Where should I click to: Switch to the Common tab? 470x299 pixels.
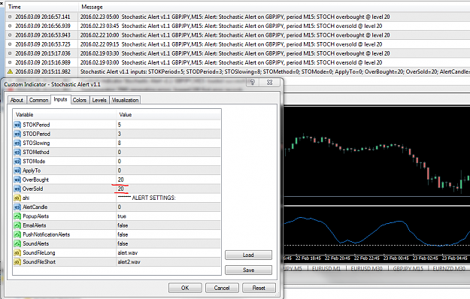click(38, 100)
